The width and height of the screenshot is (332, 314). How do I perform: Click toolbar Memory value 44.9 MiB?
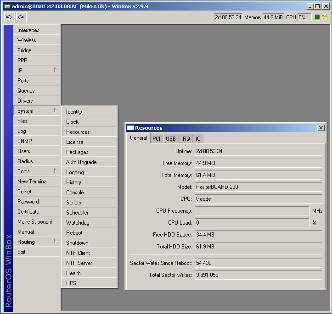[x=273, y=17]
